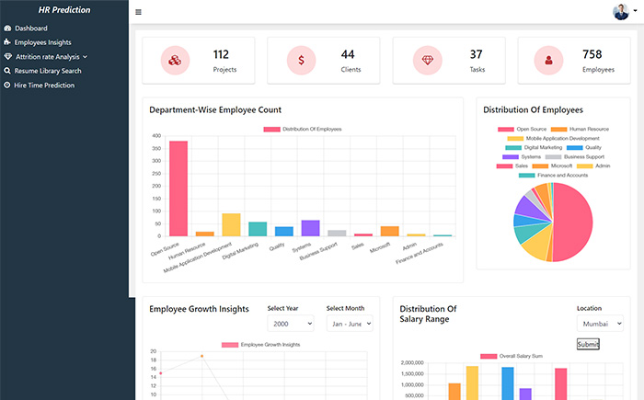Click the Microsoft orange bar
644x400 pixels.
click(x=390, y=231)
